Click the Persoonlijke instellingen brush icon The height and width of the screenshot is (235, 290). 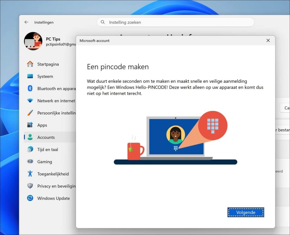pyautogui.click(x=30, y=113)
